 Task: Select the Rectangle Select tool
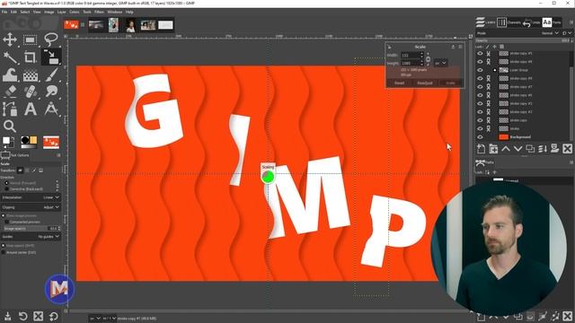tap(31, 39)
